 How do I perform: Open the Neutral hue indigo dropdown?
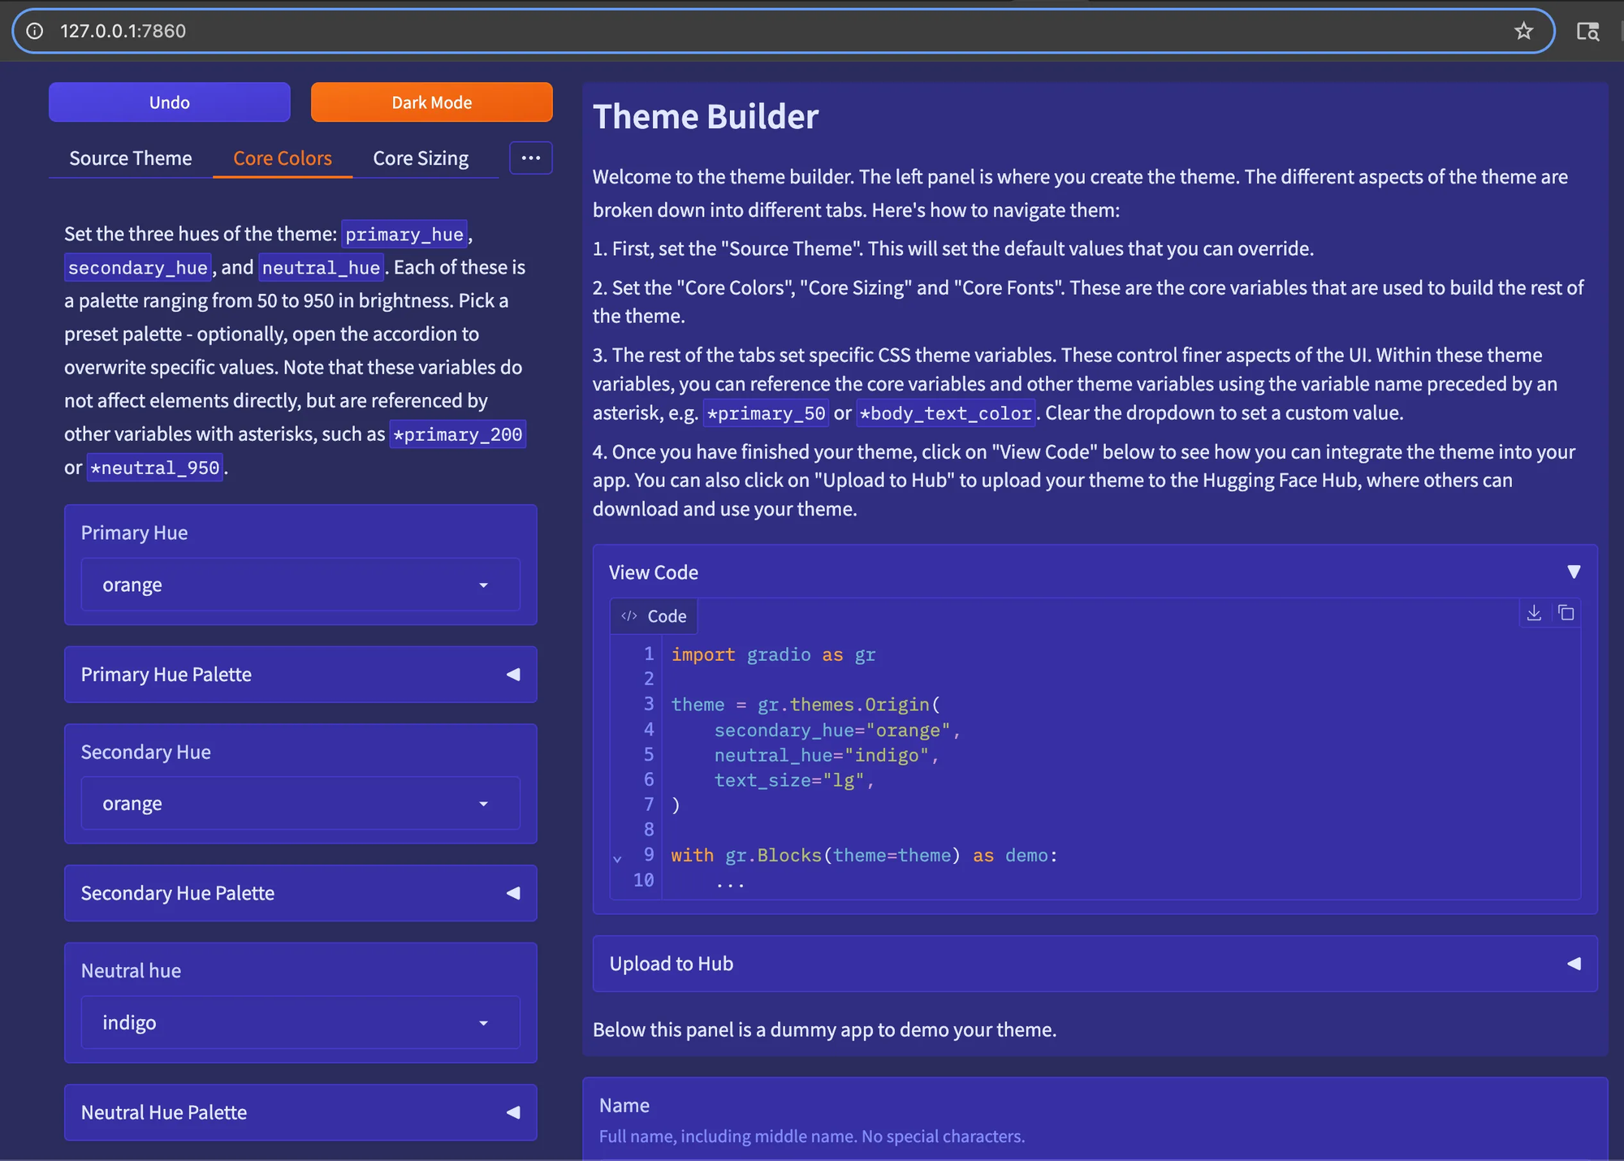pos(300,1023)
